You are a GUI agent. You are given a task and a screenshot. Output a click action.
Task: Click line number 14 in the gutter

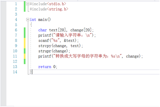point(15,72)
